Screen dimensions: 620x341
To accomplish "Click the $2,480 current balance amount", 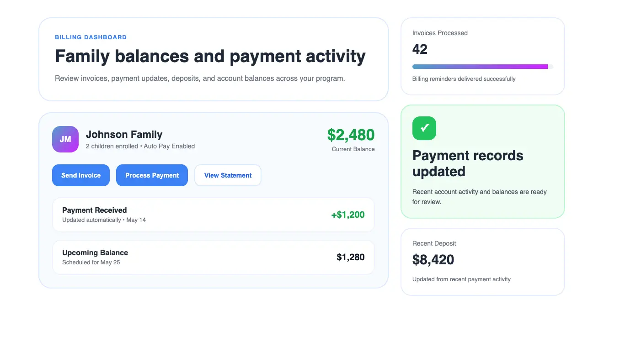I will tap(351, 135).
